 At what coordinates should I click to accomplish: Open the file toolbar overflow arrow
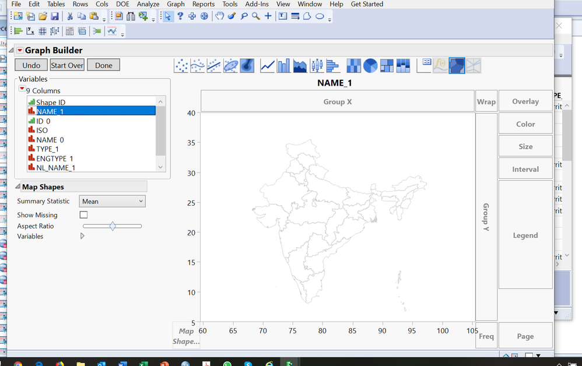104,20
